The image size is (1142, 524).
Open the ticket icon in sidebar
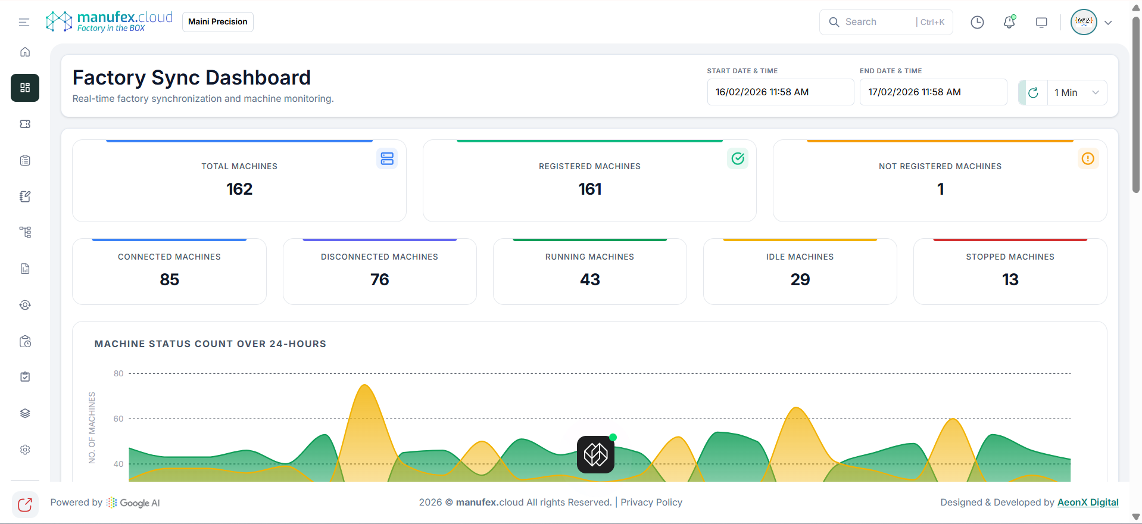(x=25, y=124)
